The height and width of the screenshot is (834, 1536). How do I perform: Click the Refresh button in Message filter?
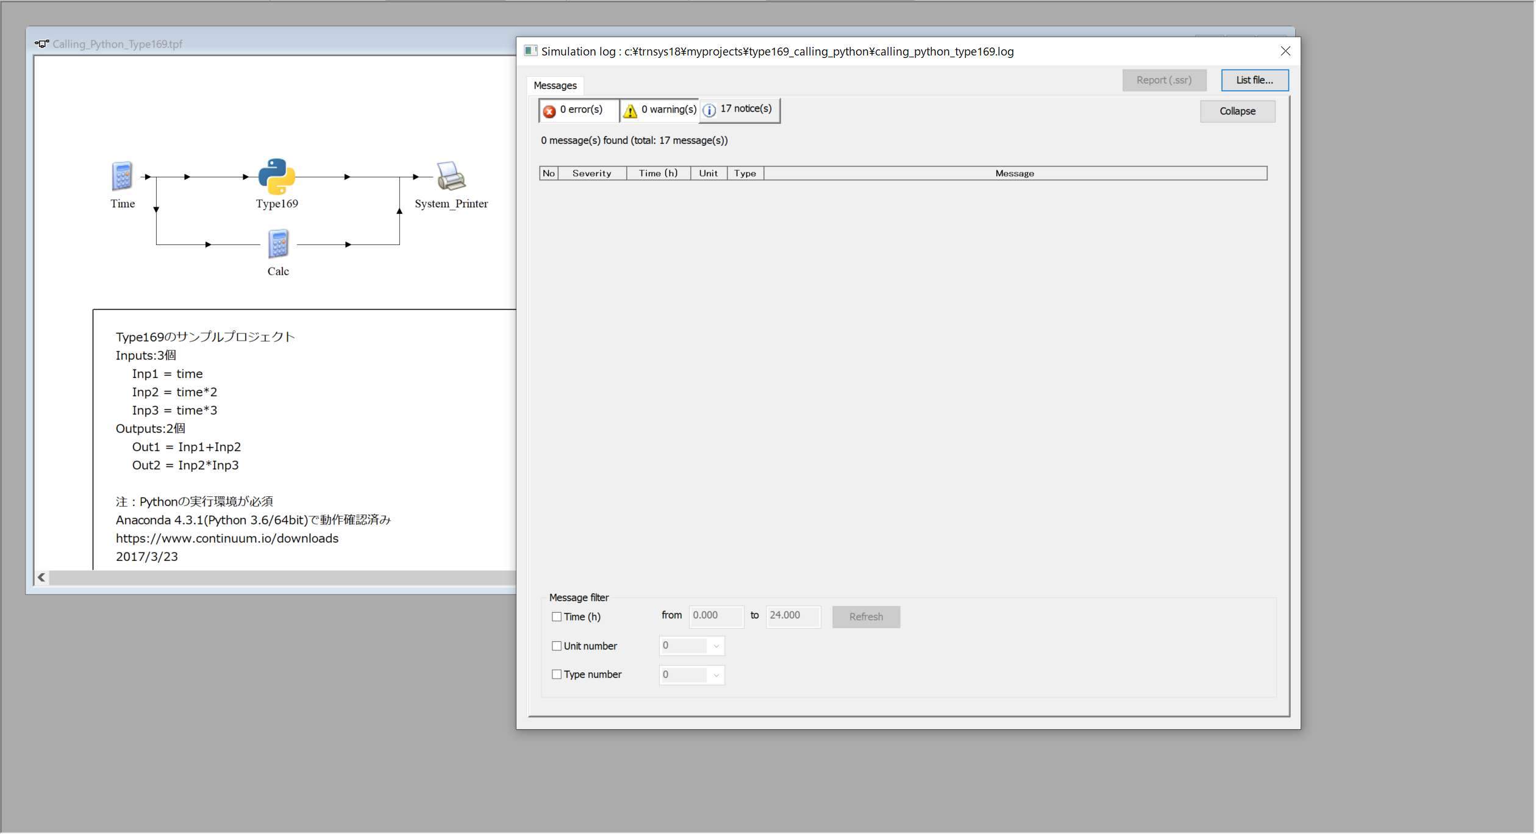coord(865,616)
